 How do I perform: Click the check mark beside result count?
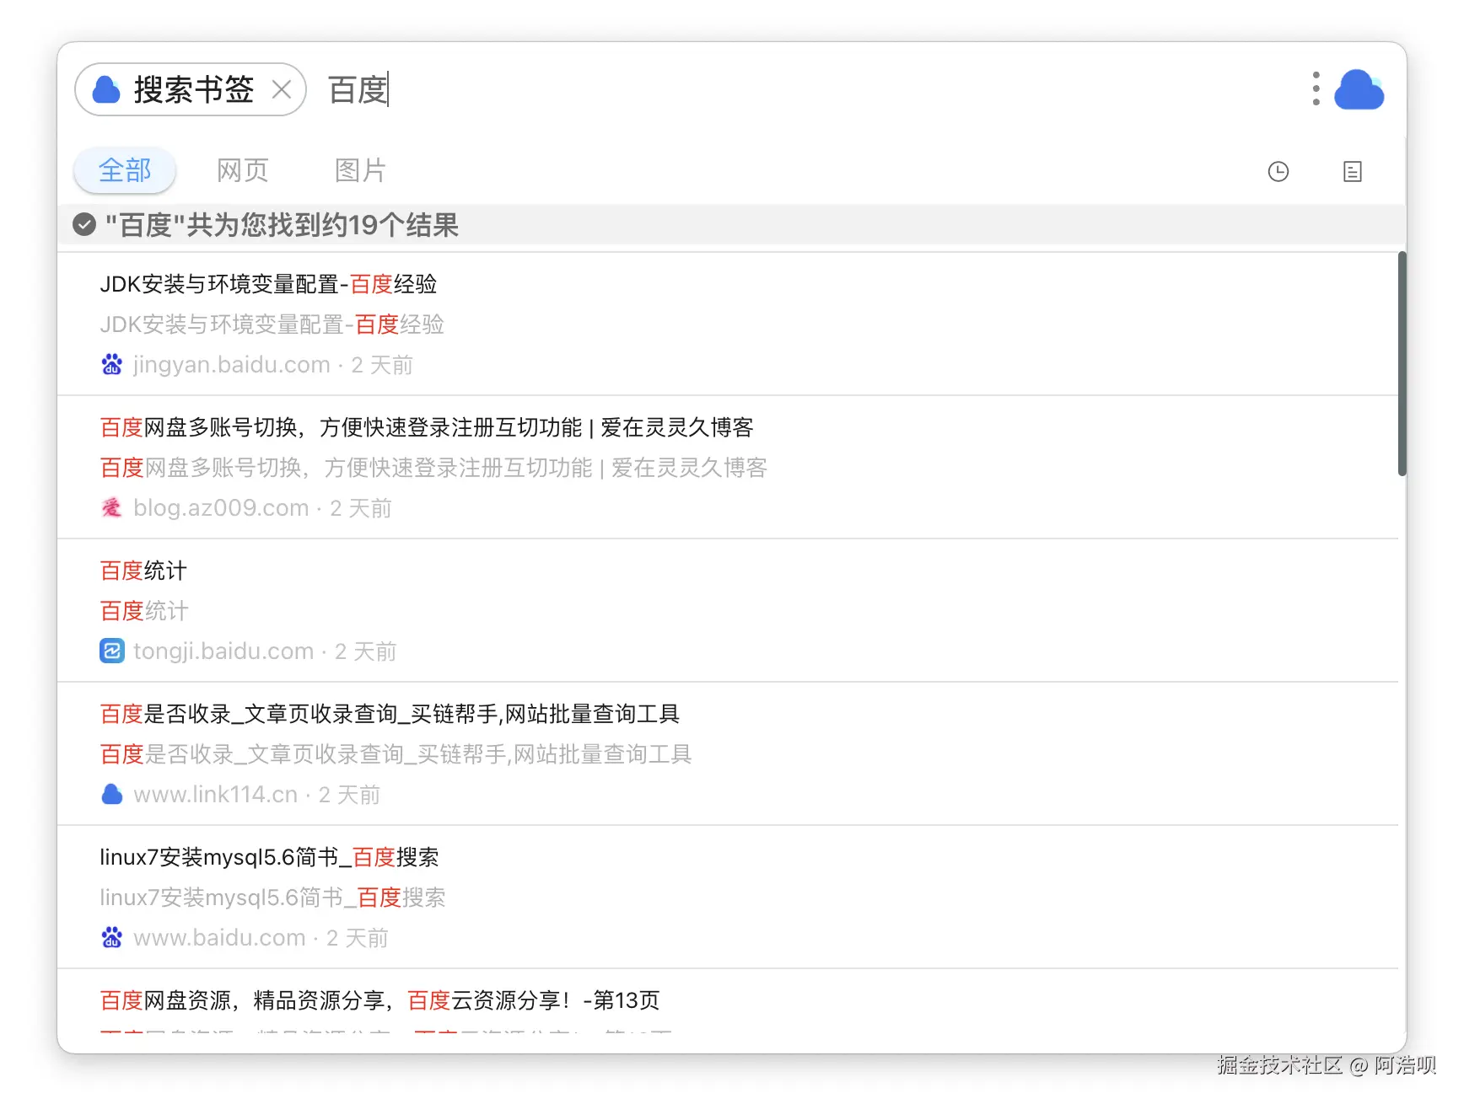[84, 225]
